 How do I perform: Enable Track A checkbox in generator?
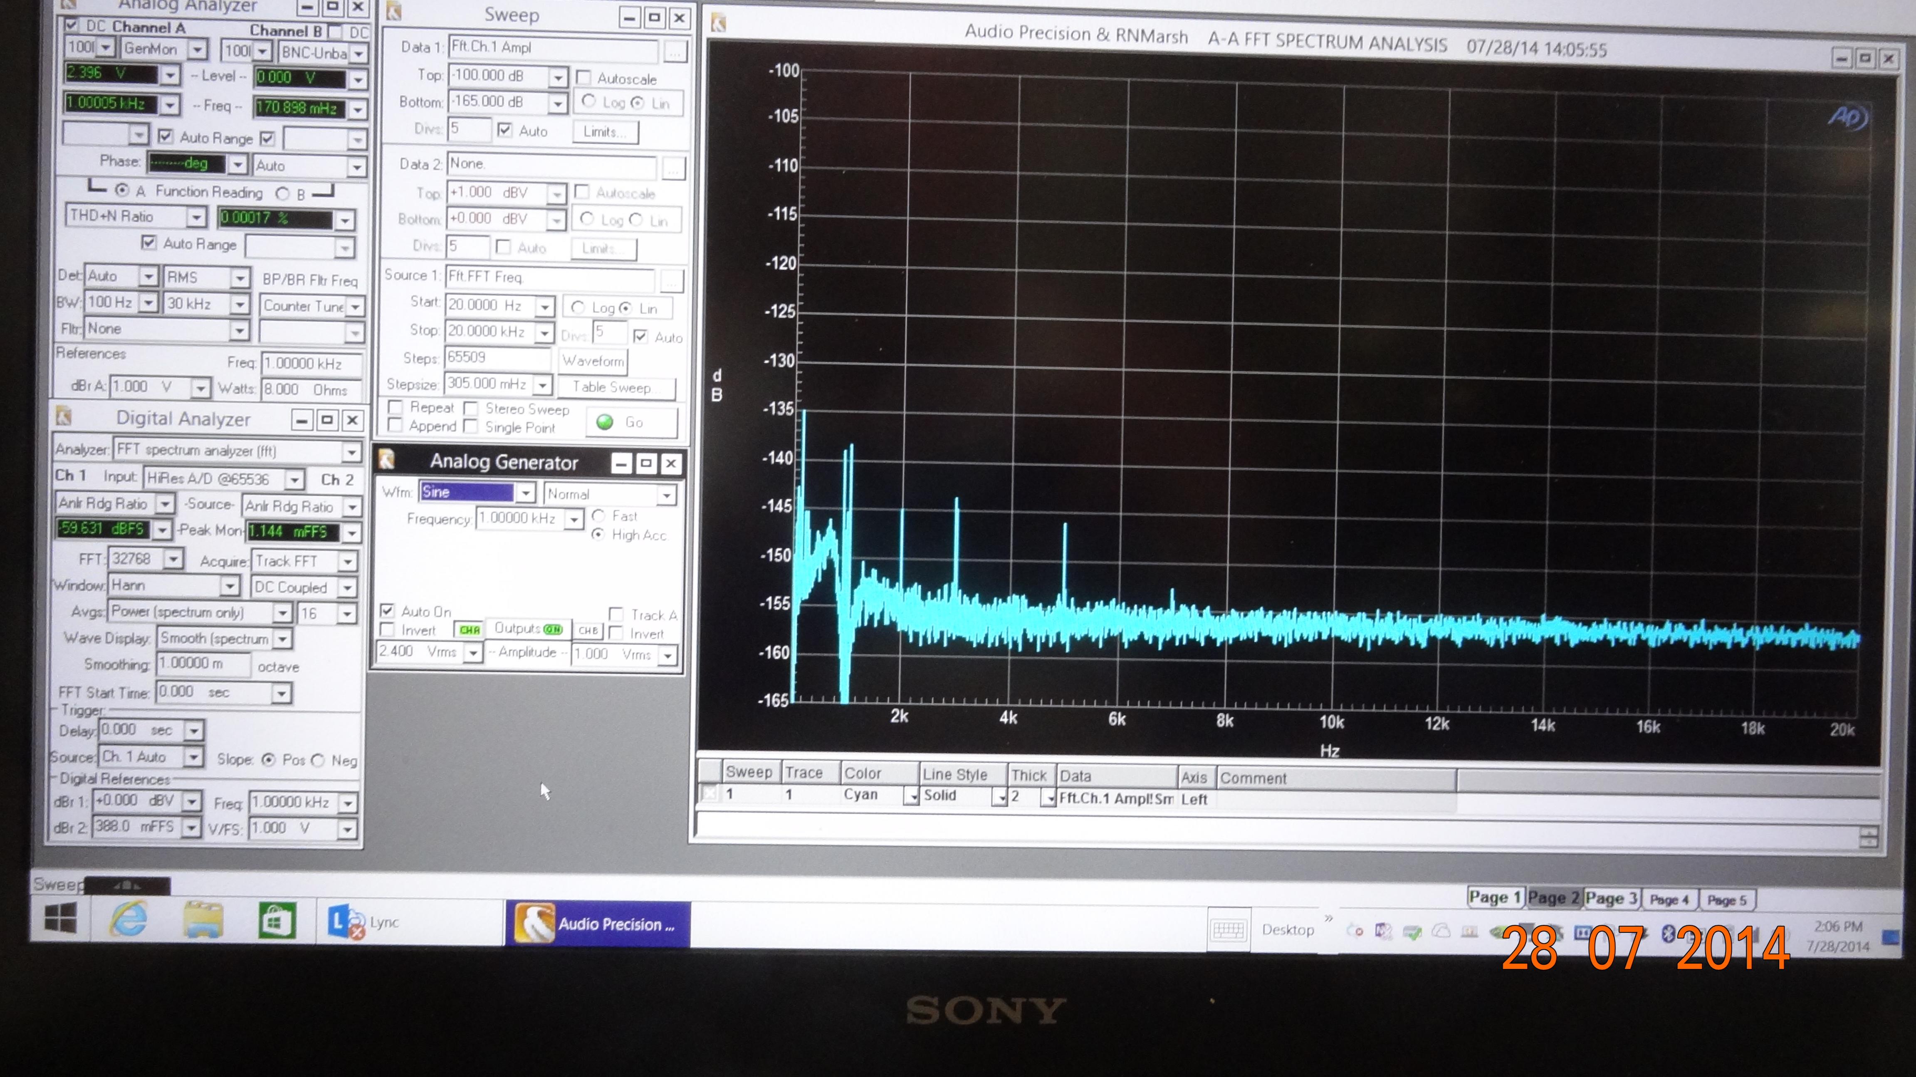point(615,614)
